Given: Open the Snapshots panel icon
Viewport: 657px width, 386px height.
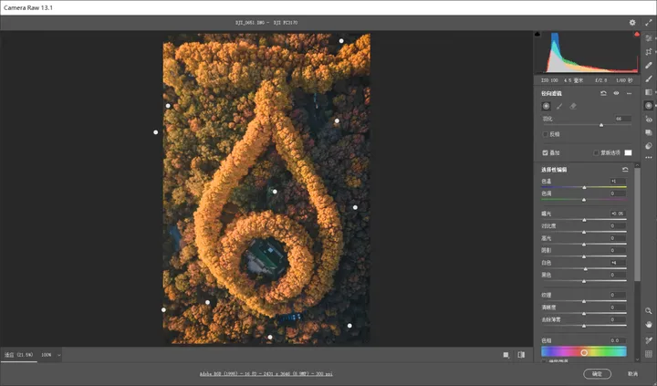Looking at the screenshot, I should click(649, 132).
